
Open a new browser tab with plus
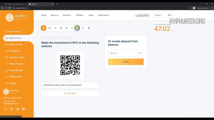pos(57,4)
